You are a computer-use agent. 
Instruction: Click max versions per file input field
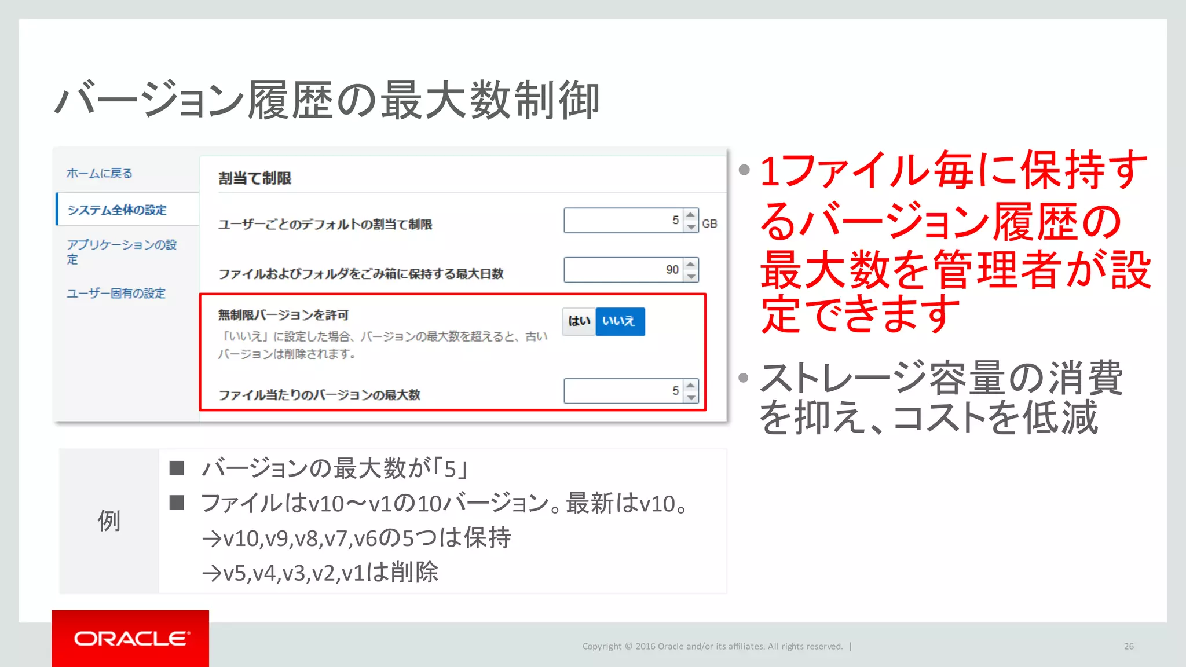[623, 391]
